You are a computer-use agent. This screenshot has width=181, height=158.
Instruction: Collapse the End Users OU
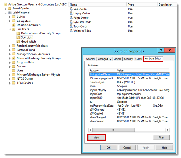coord(10,29)
